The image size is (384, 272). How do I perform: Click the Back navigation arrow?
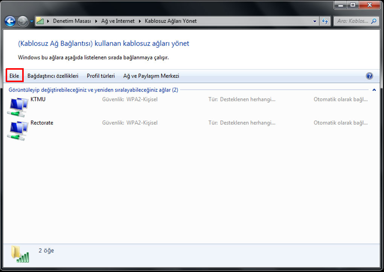click(10, 21)
